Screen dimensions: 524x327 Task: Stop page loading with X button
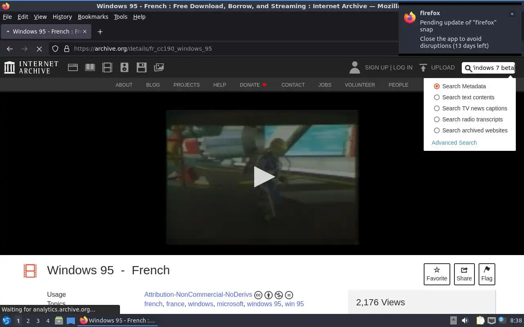pos(39,49)
